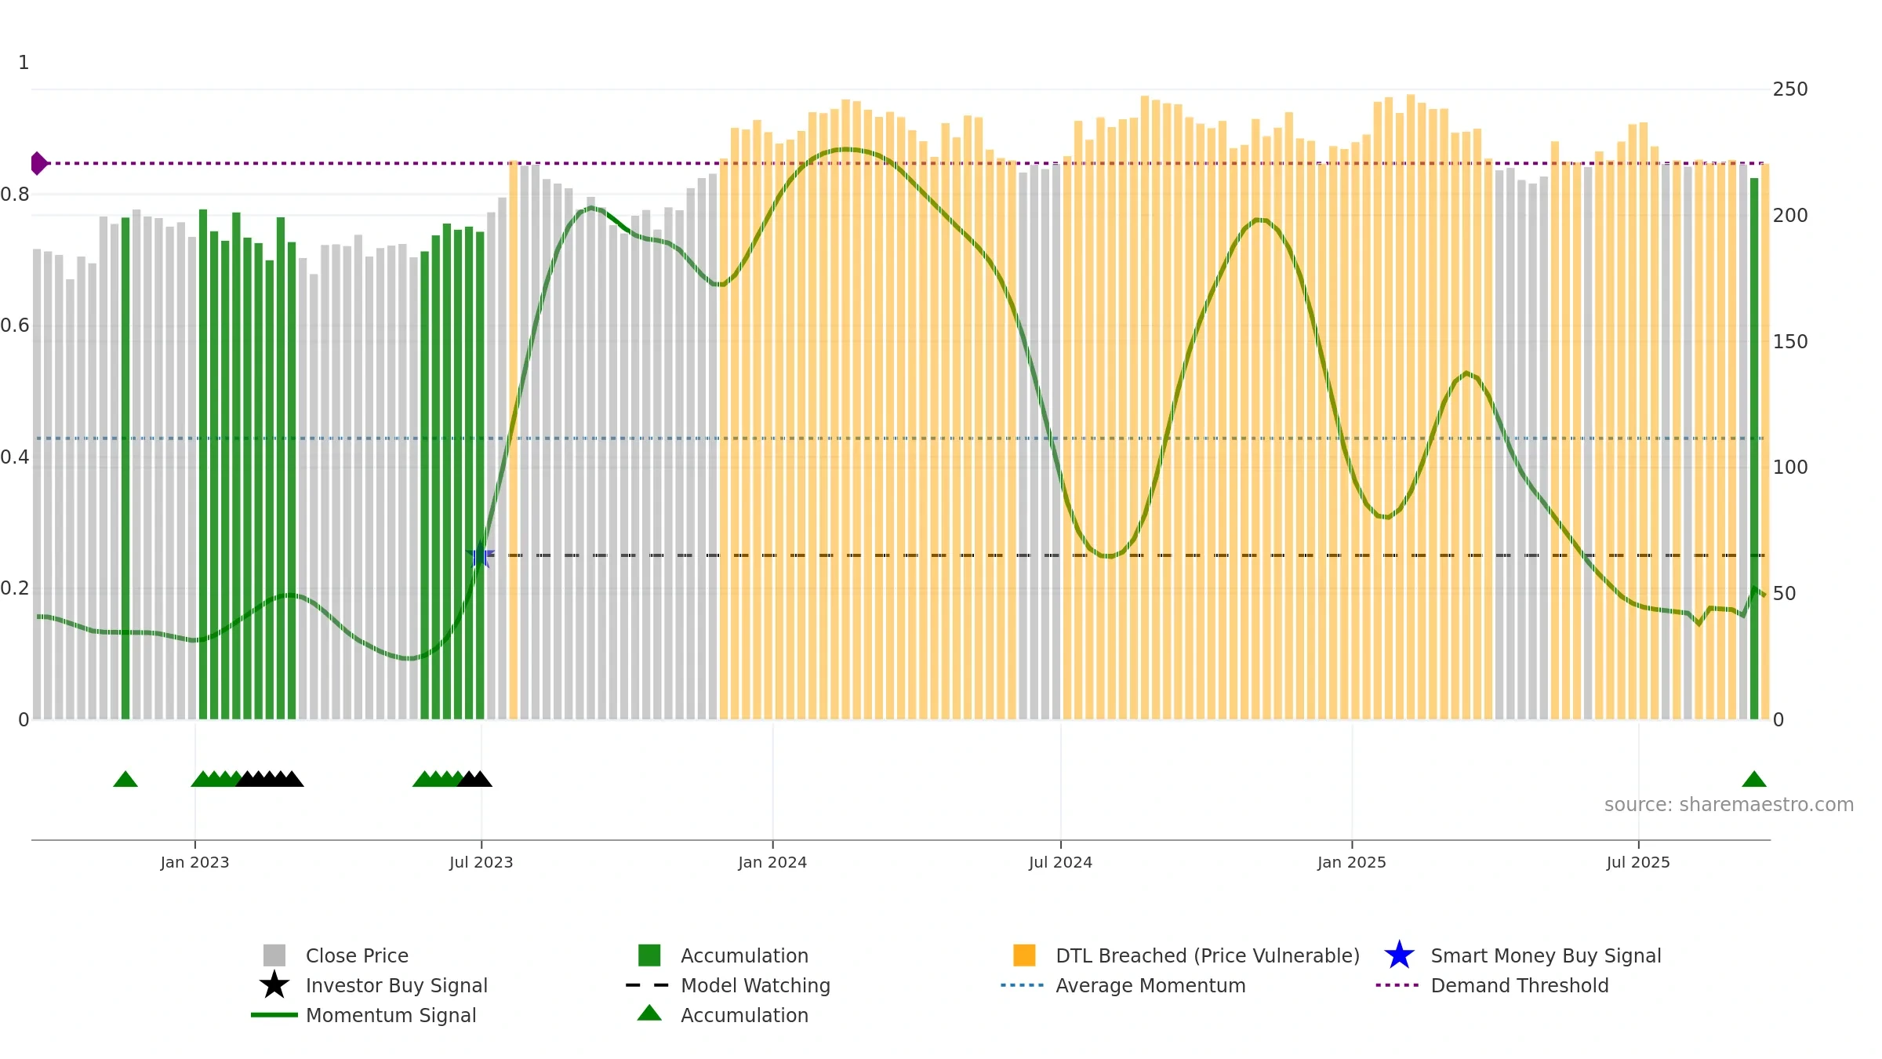Click the last green accumulation bar

tap(1754, 447)
